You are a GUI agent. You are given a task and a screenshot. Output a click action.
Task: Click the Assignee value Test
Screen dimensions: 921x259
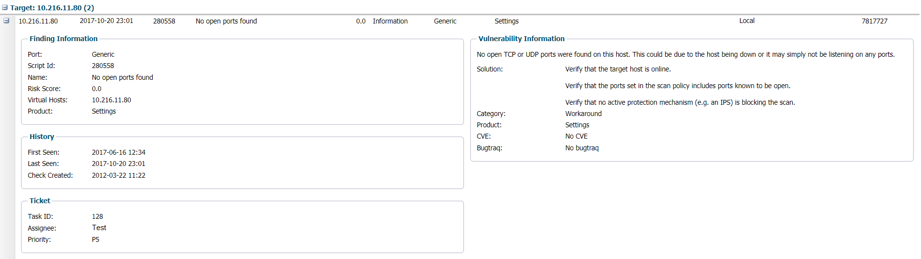pyautogui.click(x=99, y=228)
